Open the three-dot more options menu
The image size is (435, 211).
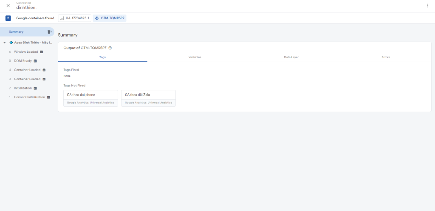(427, 6)
